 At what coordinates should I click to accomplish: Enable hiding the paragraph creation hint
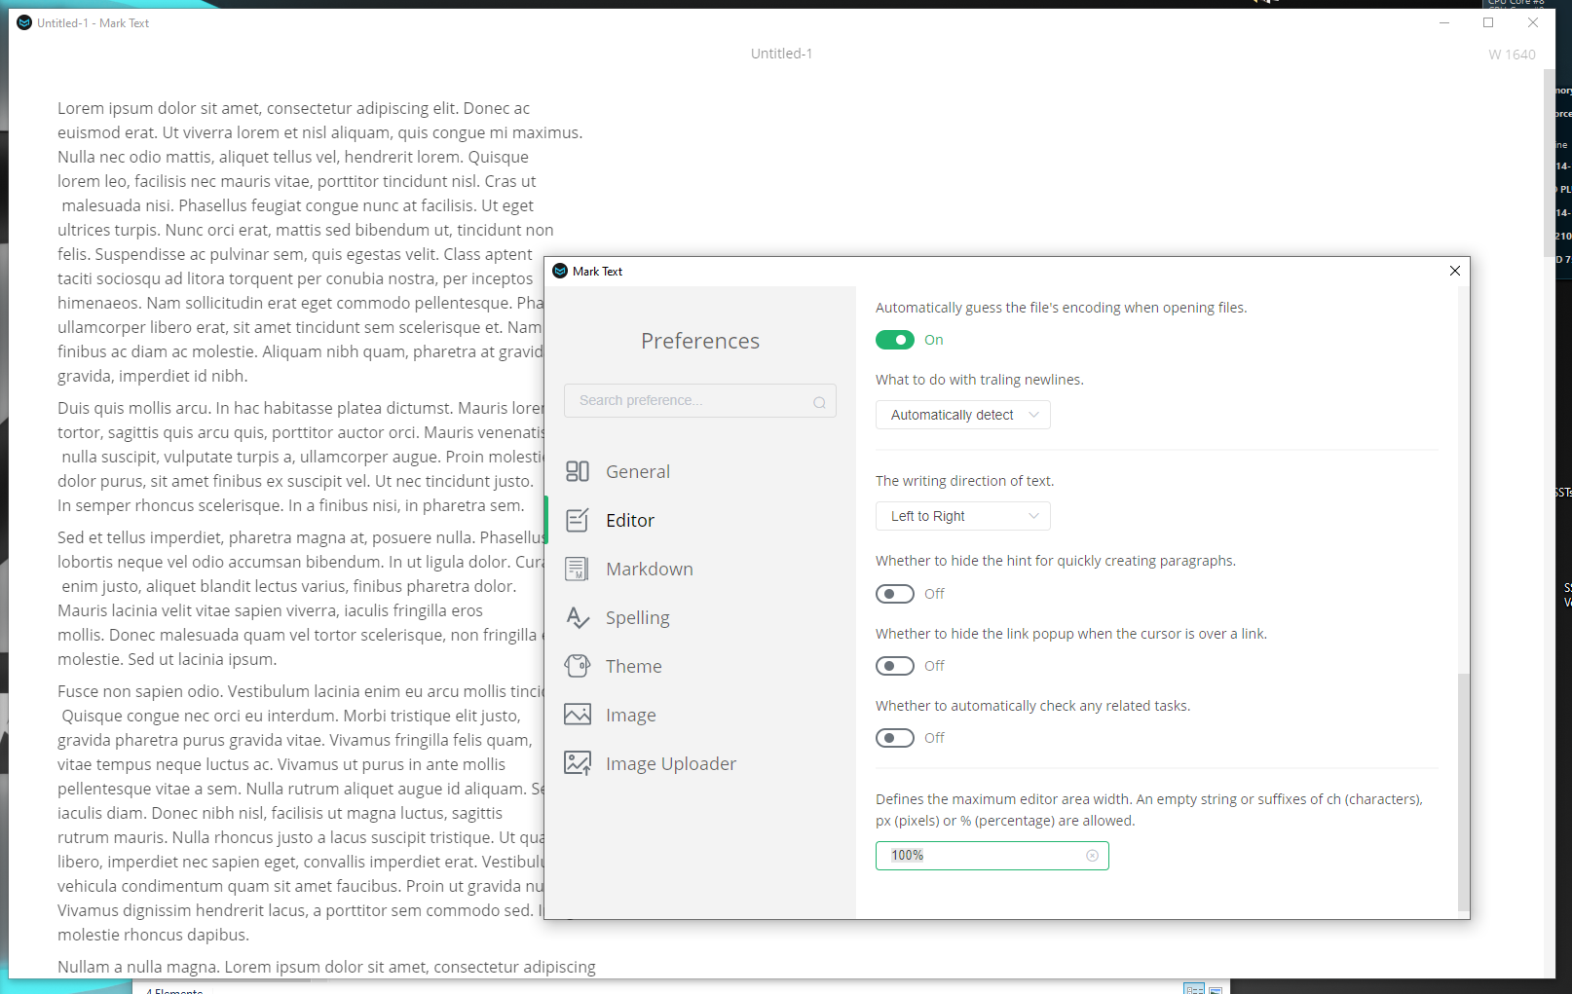(895, 594)
